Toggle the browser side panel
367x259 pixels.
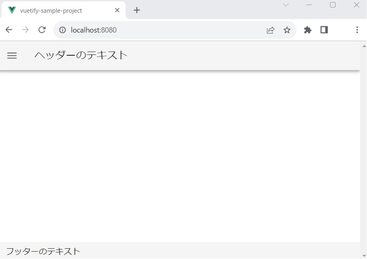click(x=324, y=30)
